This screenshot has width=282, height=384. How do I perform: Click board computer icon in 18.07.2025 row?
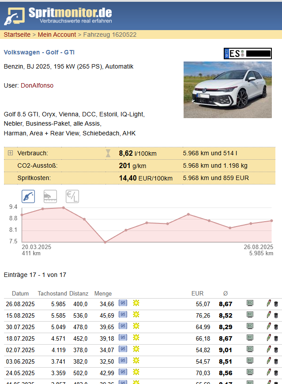(250, 338)
